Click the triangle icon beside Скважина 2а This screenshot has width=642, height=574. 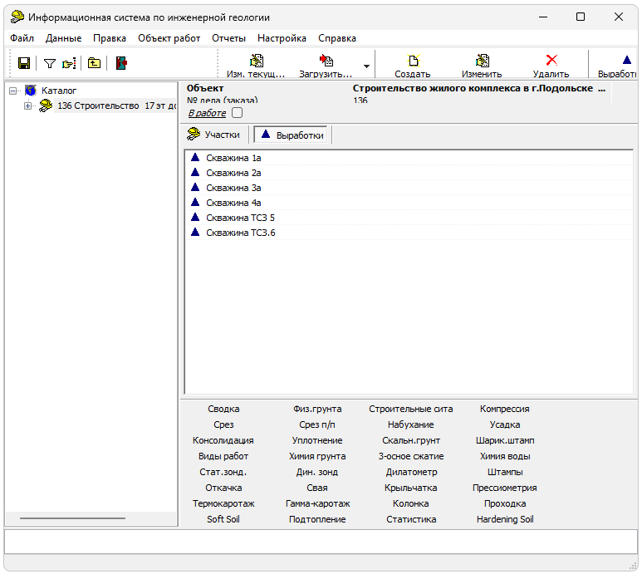195,172
